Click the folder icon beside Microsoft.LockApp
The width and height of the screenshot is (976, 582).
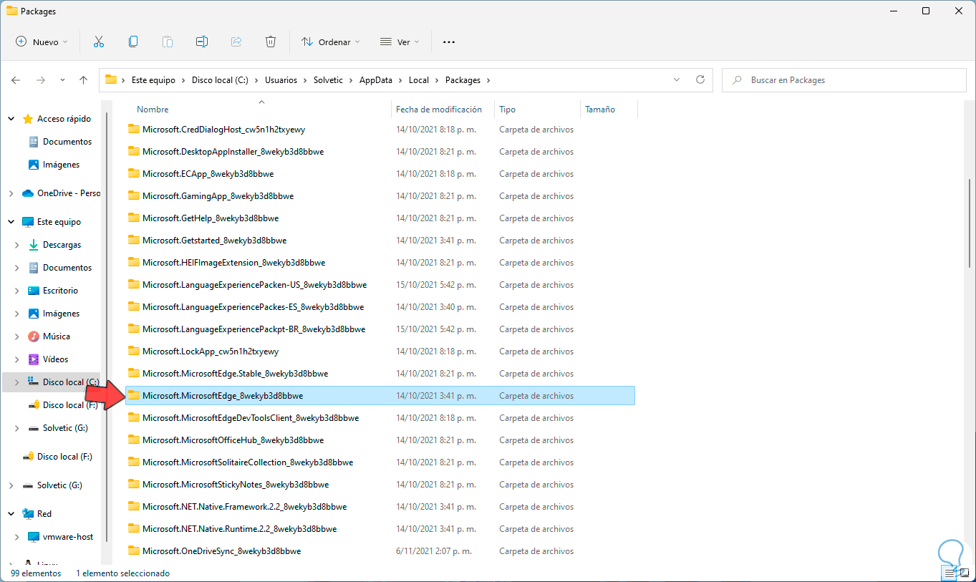tap(133, 351)
